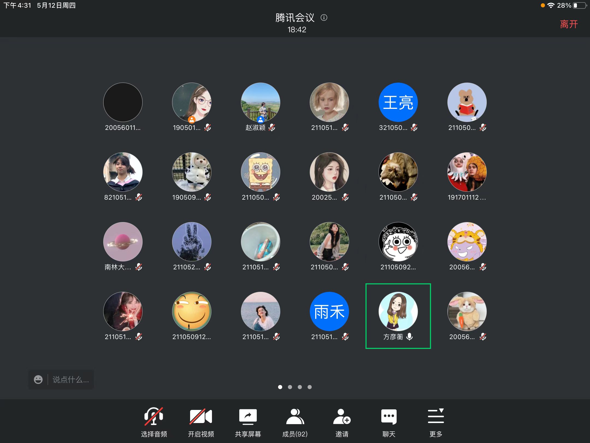
Task: Jump to the fourth page indicator dot
Action: click(x=309, y=387)
